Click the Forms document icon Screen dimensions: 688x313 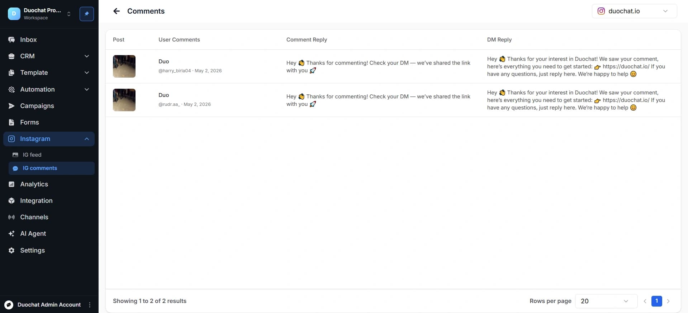tap(11, 122)
